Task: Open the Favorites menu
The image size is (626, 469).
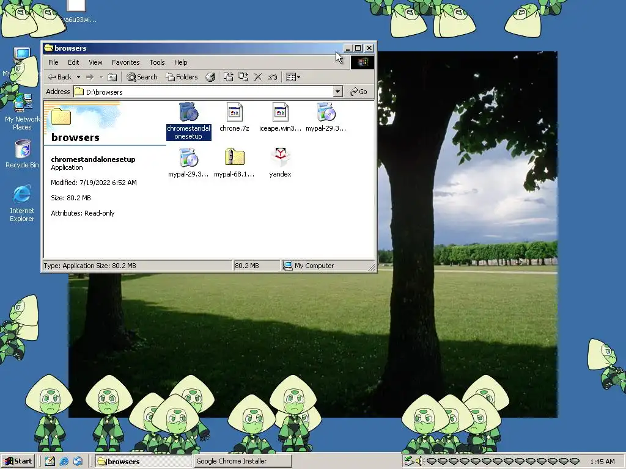Action: [x=126, y=62]
